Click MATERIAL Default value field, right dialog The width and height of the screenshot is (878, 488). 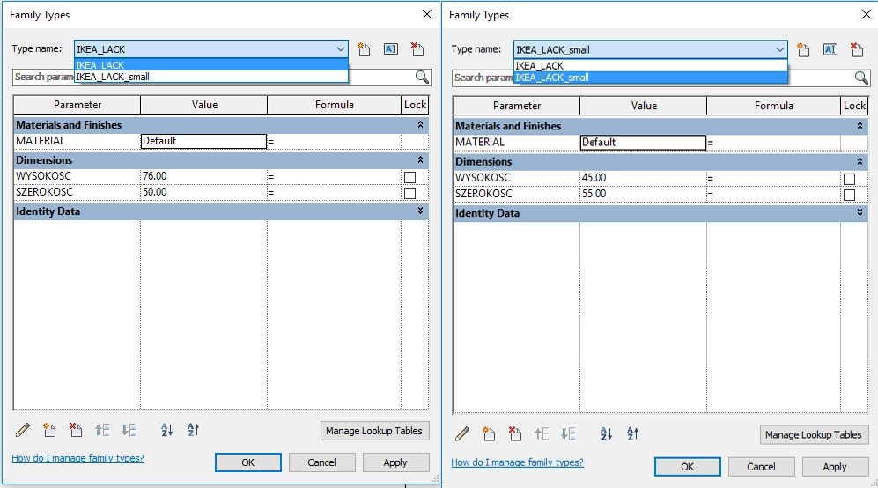click(x=644, y=143)
